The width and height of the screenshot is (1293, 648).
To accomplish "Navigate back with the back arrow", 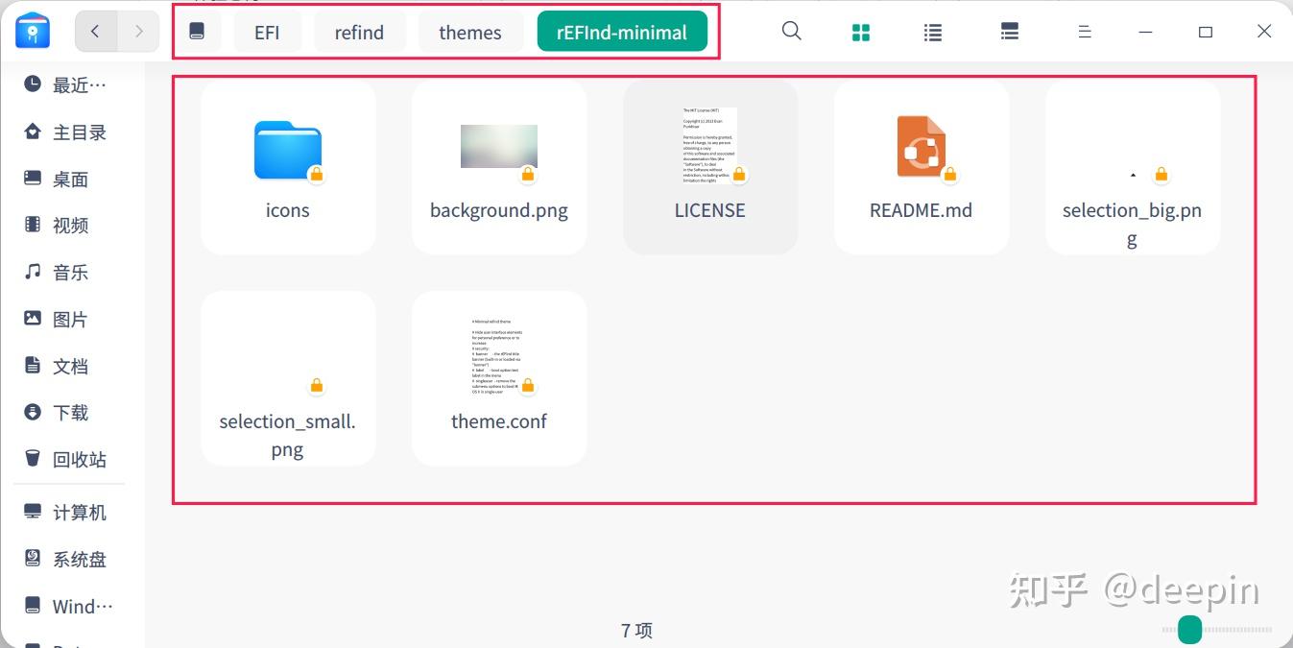I will tap(95, 31).
